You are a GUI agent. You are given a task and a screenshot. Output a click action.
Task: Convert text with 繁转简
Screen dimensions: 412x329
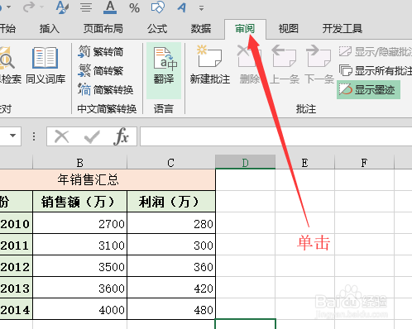pyautogui.click(x=100, y=51)
